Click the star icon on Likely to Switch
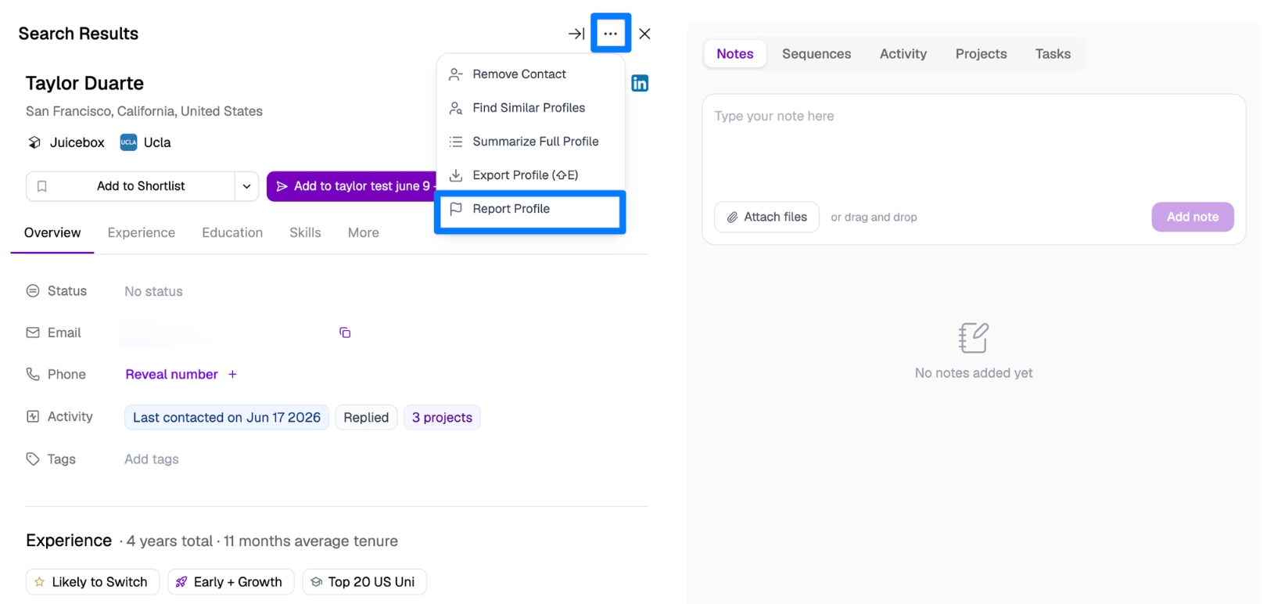The width and height of the screenshot is (1267, 604). pyautogui.click(x=40, y=582)
